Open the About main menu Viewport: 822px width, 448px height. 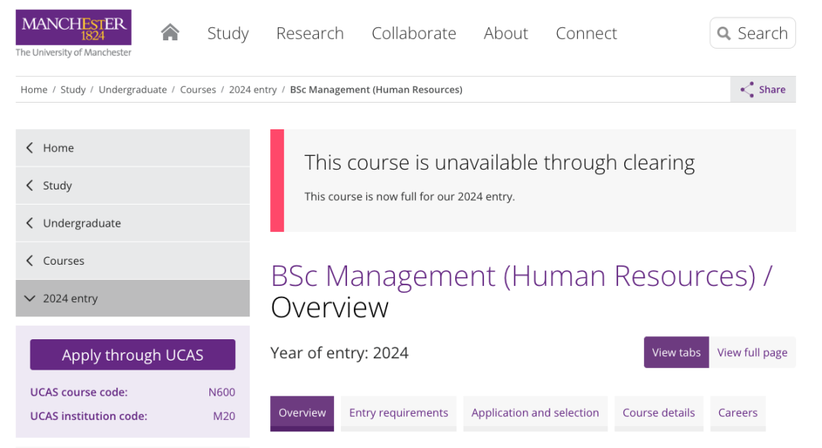click(506, 33)
